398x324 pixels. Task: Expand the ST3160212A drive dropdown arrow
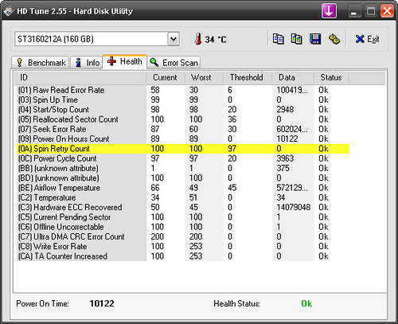[x=174, y=39]
